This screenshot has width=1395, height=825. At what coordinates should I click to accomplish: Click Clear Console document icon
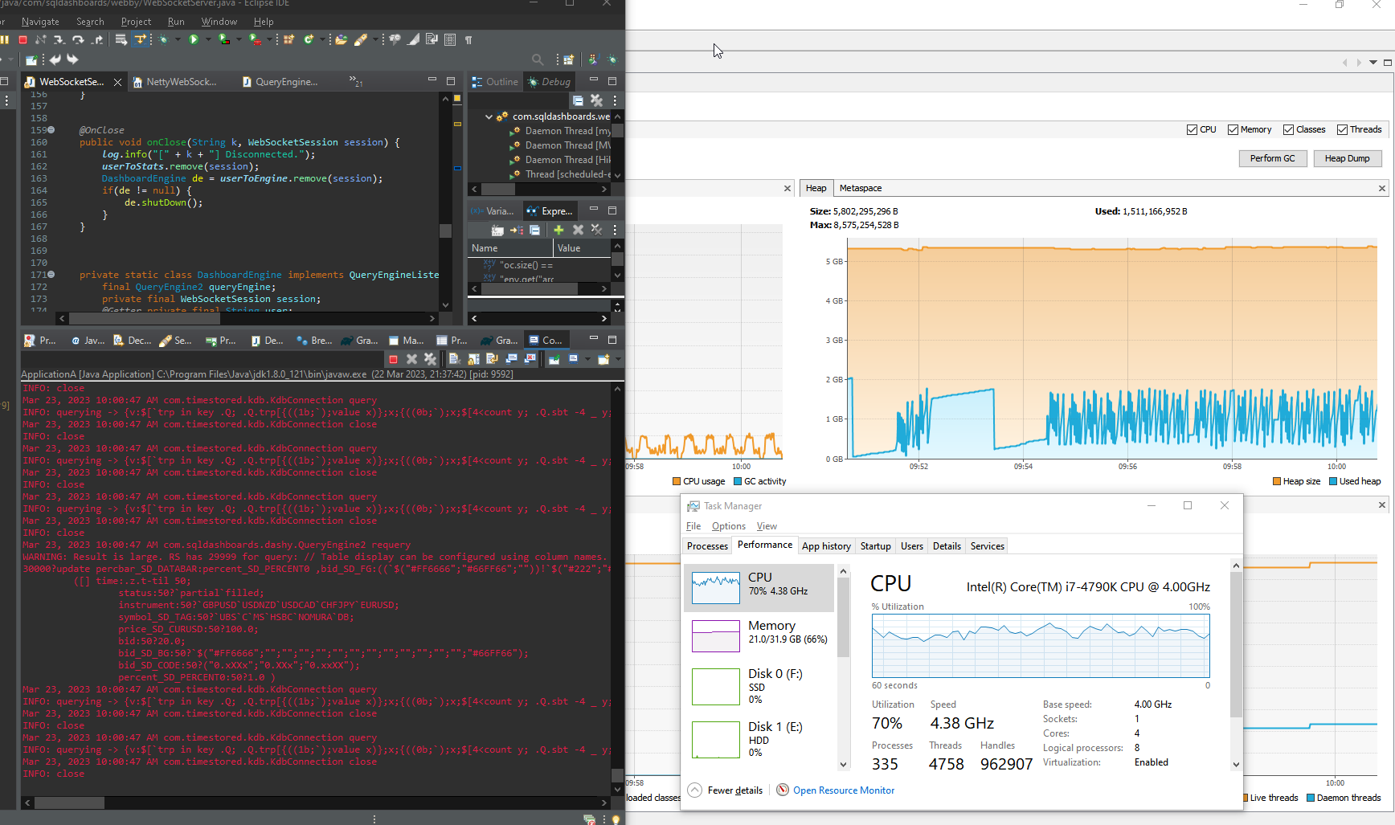454,359
